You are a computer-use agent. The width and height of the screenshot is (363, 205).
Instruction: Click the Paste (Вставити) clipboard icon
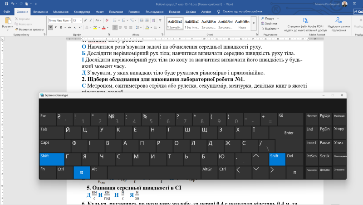[x=8, y=20]
